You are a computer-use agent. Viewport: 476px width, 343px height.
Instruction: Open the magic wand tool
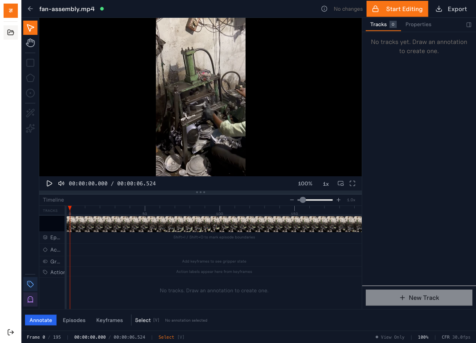click(x=30, y=112)
